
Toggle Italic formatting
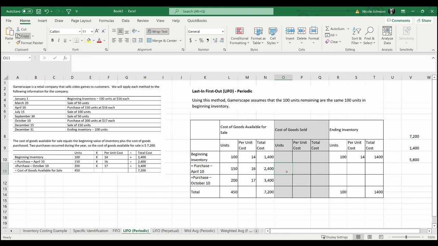pyautogui.click(x=59, y=40)
